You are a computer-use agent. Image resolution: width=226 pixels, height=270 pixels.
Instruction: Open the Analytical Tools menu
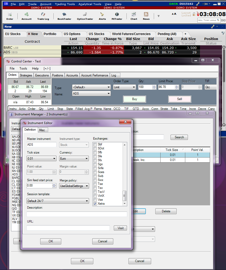point(90,4)
